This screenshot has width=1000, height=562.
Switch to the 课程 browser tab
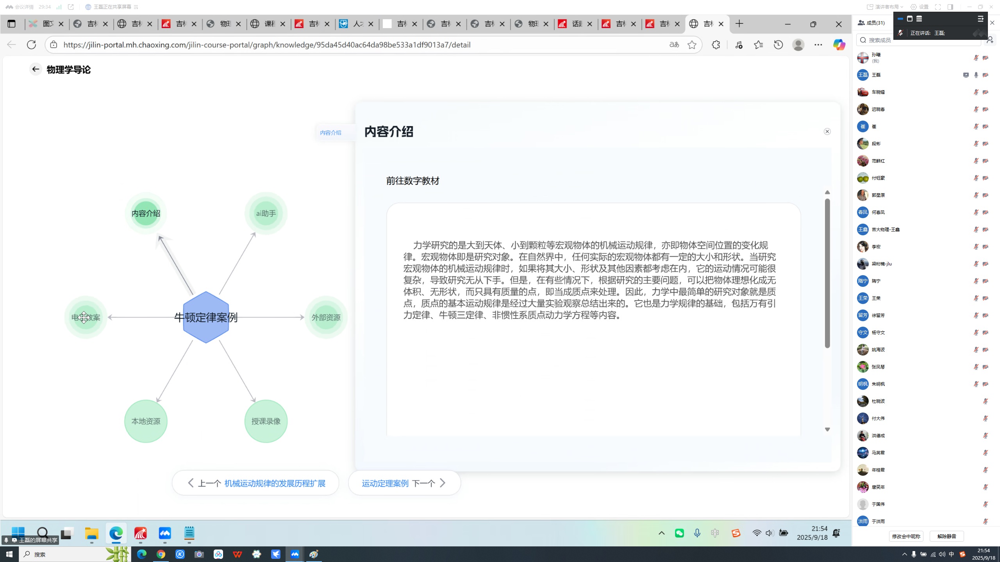click(x=268, y=24)
